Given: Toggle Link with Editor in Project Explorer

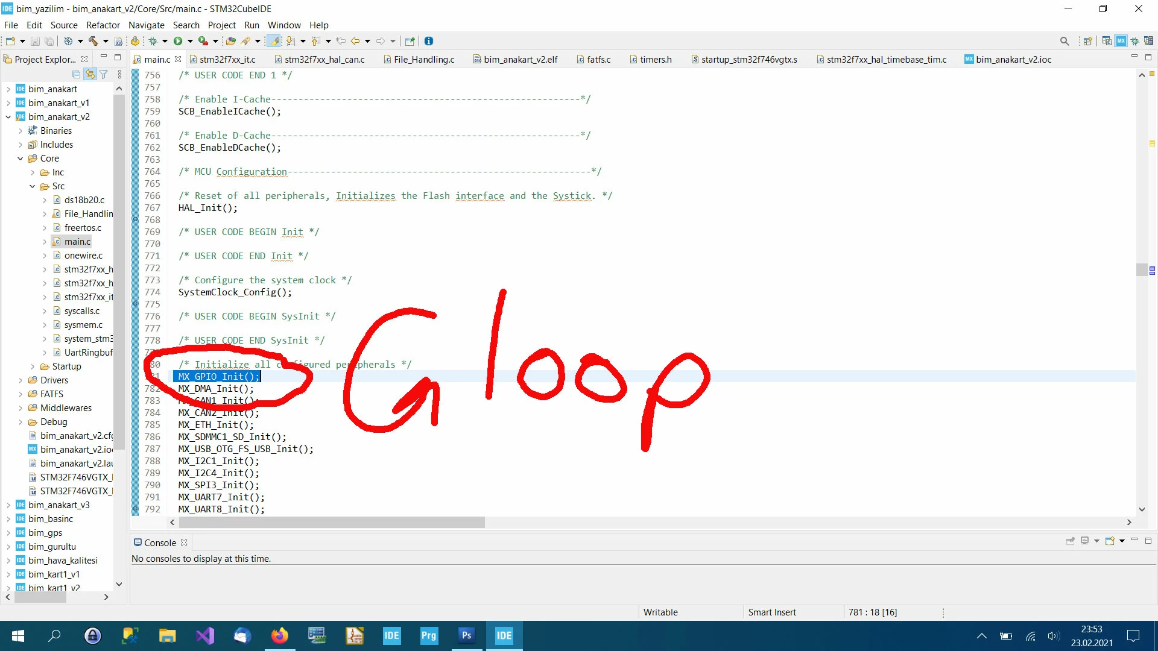Looking at the screenshot, I should click(90, 74).
